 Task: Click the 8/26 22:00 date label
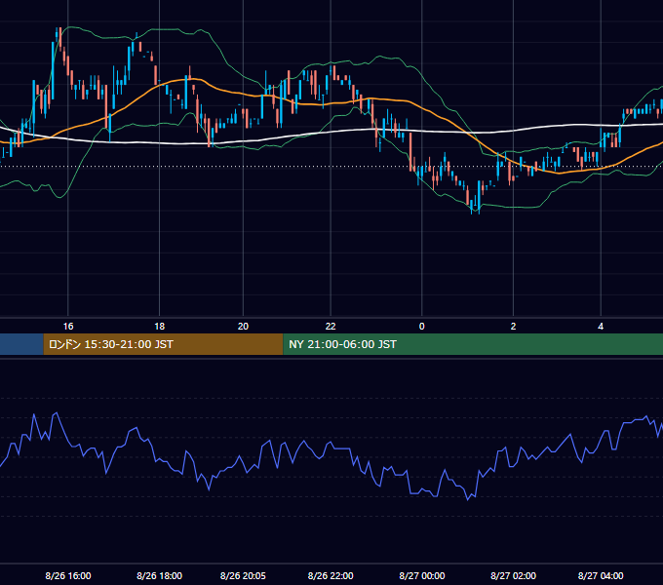331,576
